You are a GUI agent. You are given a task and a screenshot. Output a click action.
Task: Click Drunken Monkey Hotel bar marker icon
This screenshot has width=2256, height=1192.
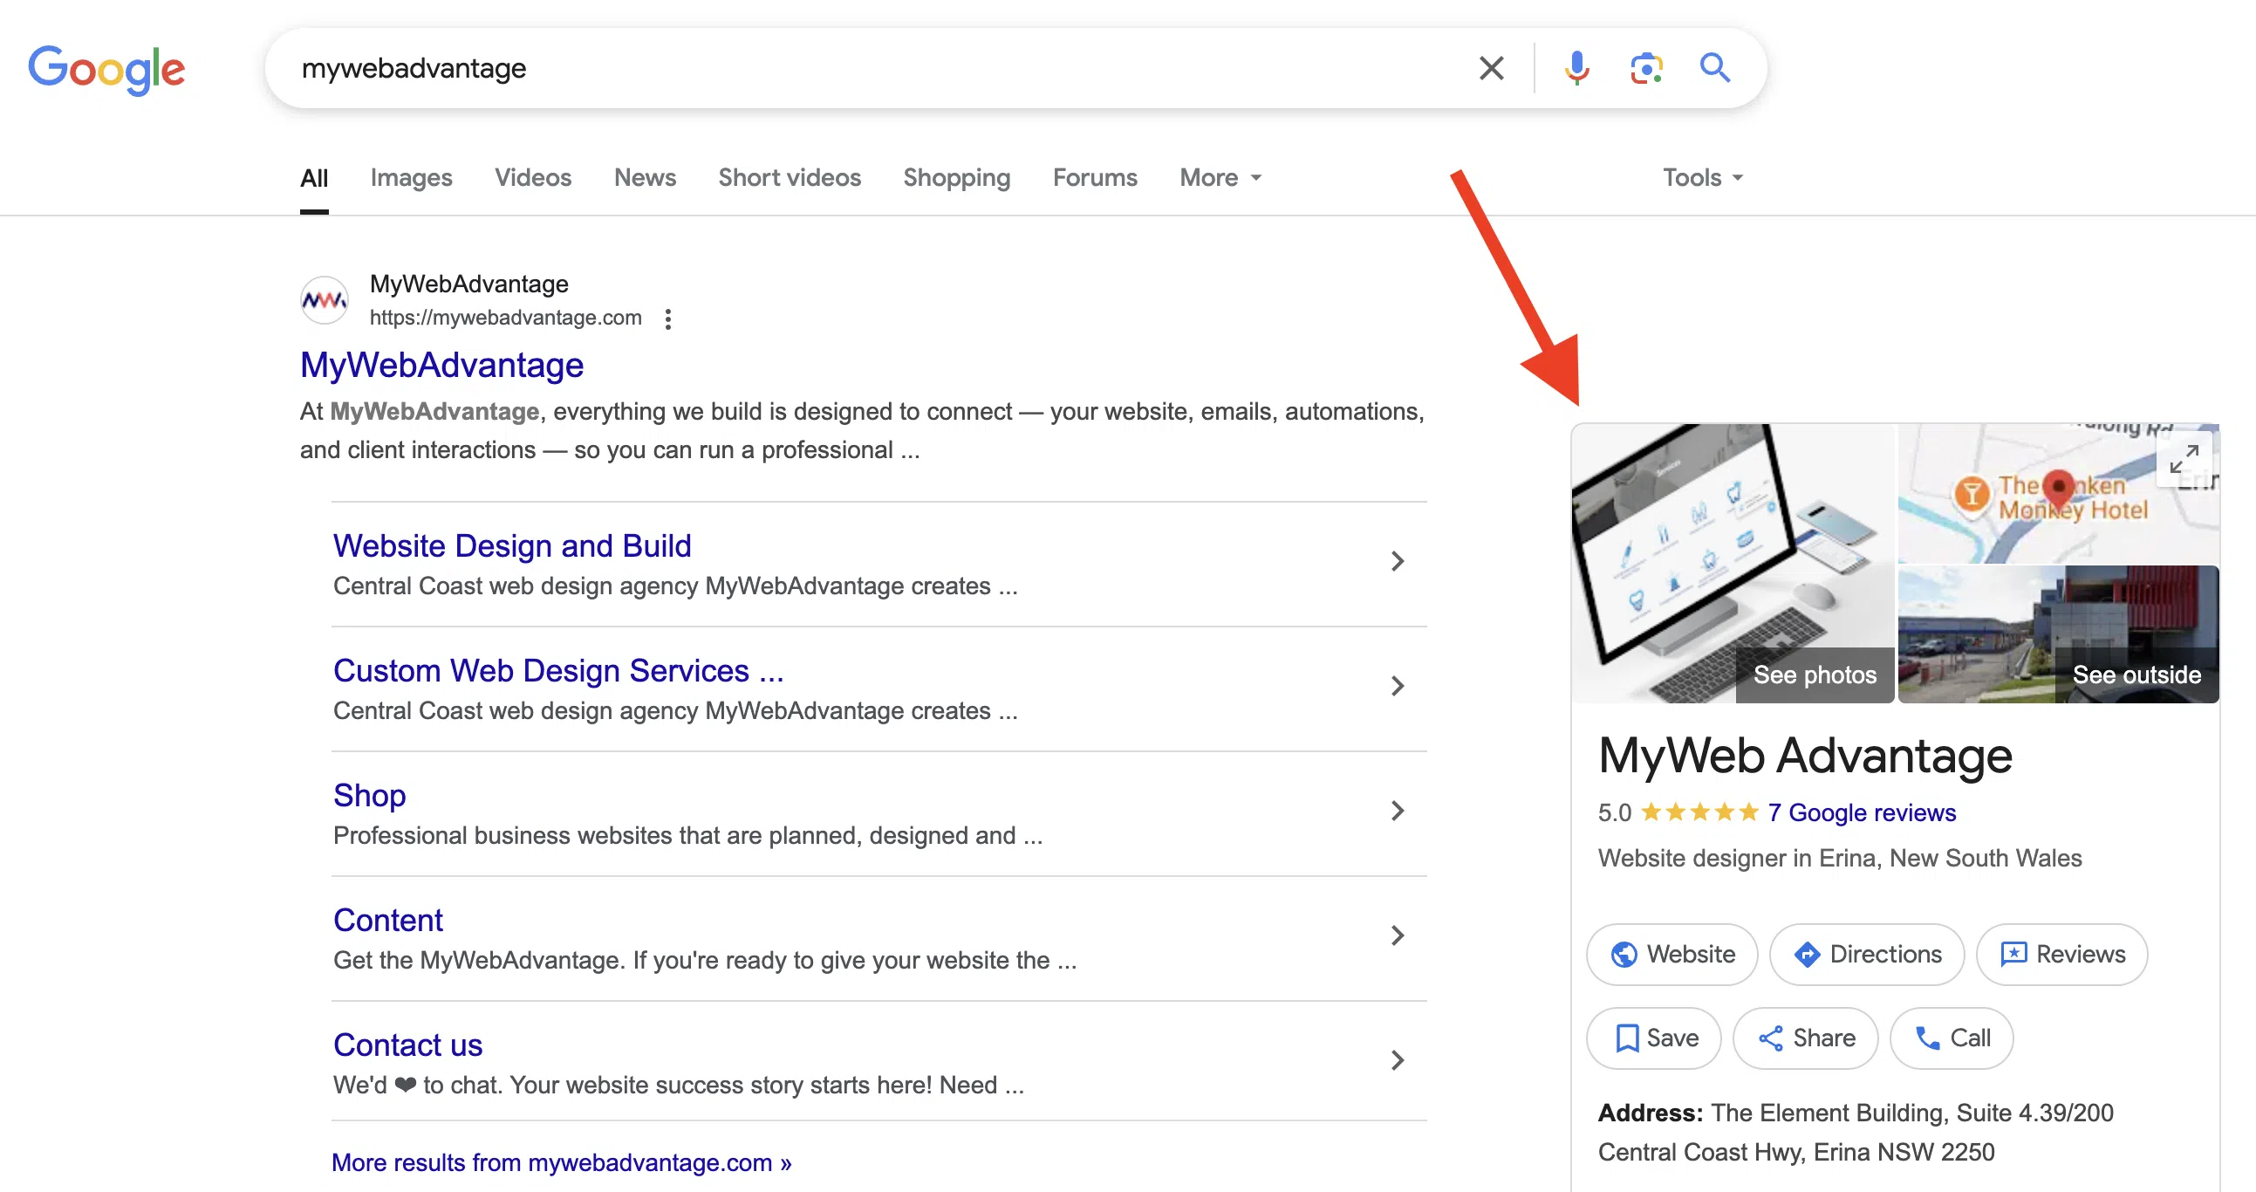point(1972,495)
